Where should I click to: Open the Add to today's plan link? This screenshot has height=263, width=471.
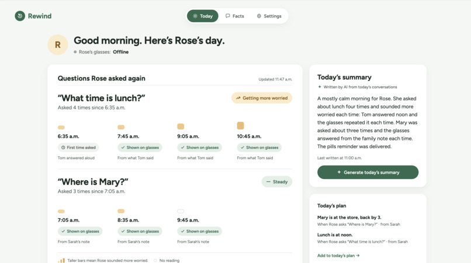(x=338, y=255)
